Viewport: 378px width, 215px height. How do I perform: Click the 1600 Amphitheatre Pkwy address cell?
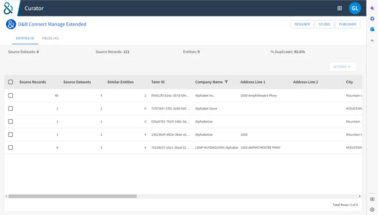click(x=258, y=95)
